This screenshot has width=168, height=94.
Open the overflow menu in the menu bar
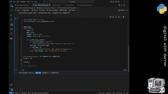39,2
